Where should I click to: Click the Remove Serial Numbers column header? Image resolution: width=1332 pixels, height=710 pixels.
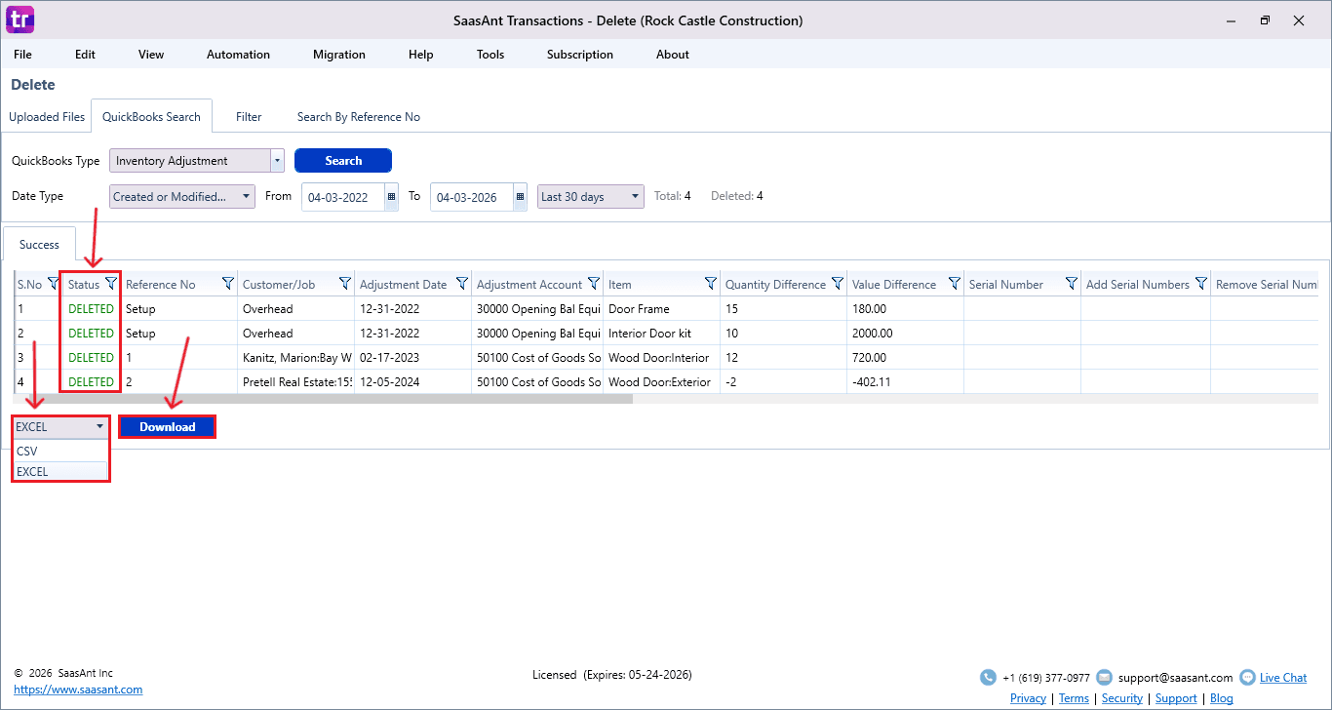(1267, 285)
